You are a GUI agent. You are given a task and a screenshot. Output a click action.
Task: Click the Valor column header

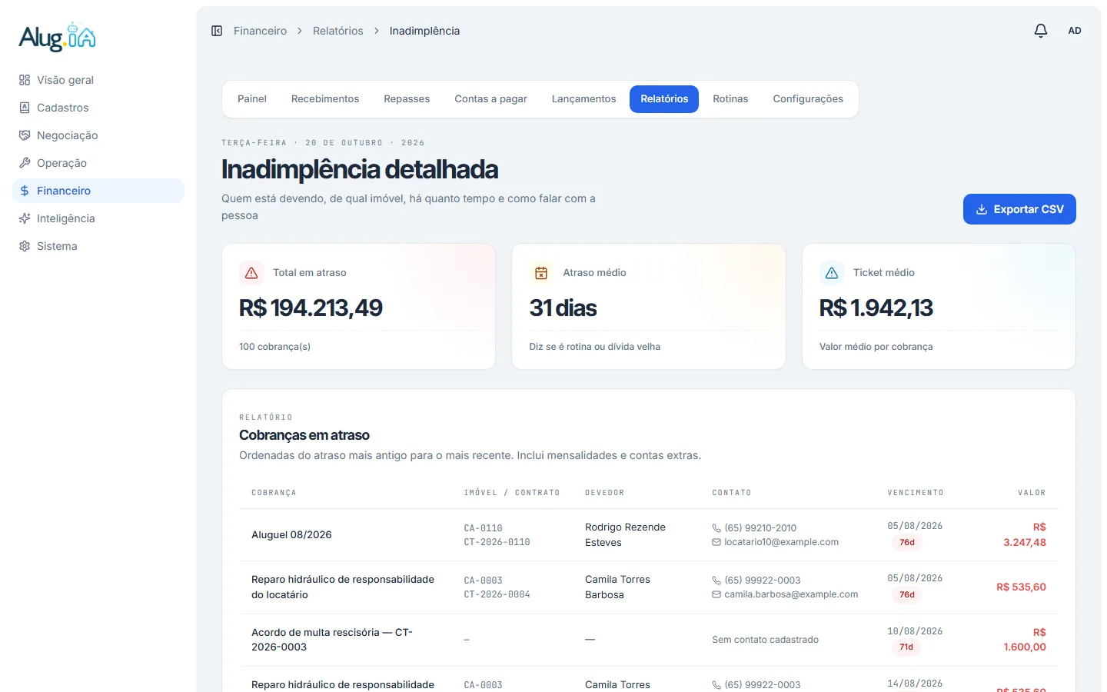[x=1032, y=493]
